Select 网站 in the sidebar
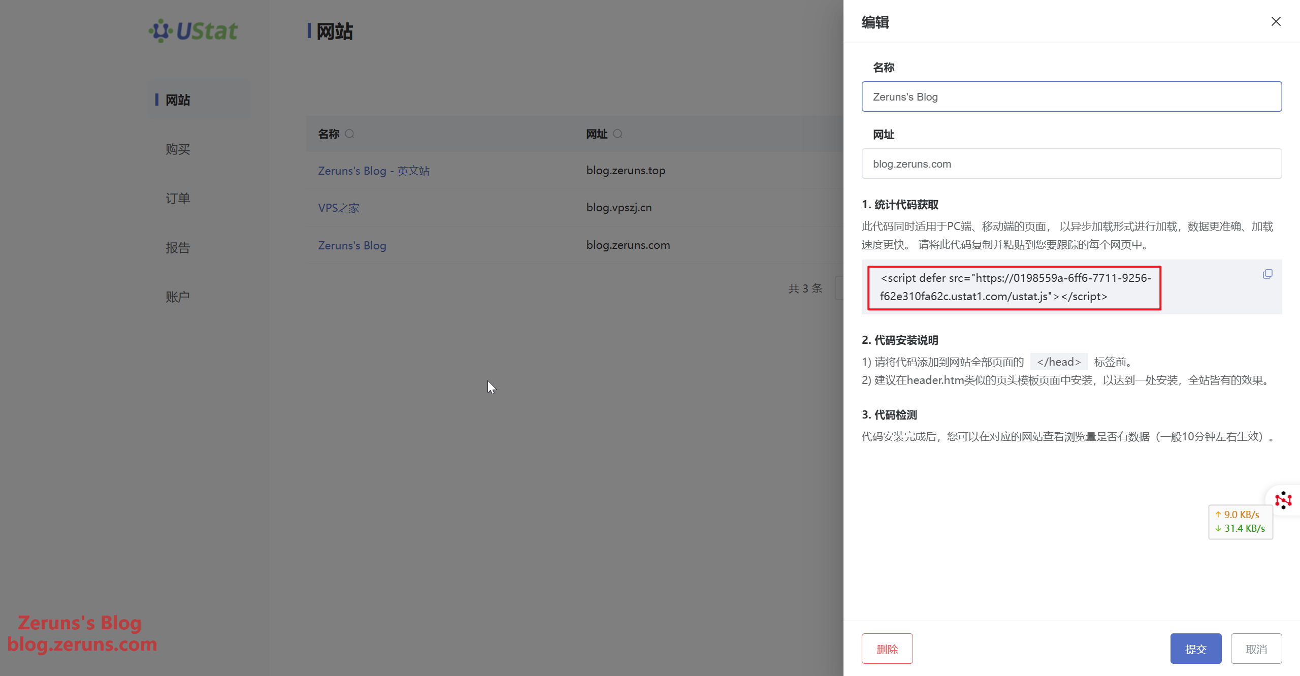This screenshot has width=1300, height=676. coord(199,100)
